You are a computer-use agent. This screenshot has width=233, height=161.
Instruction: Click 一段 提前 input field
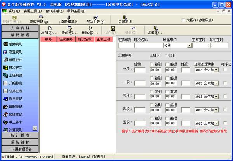[x=140, y=70]
